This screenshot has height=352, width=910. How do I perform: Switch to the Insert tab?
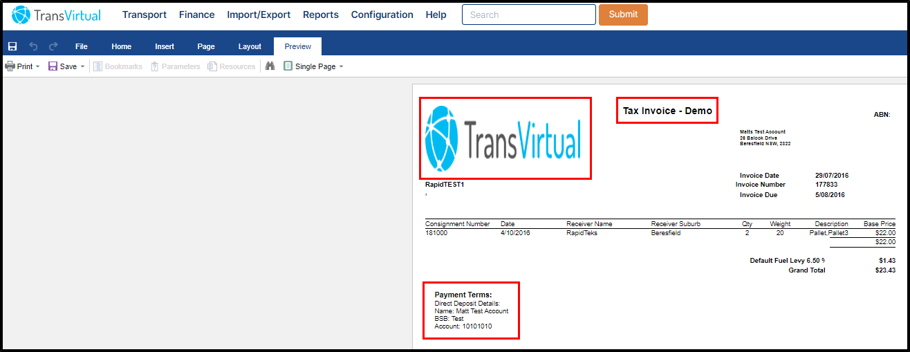tap(165, 46)
